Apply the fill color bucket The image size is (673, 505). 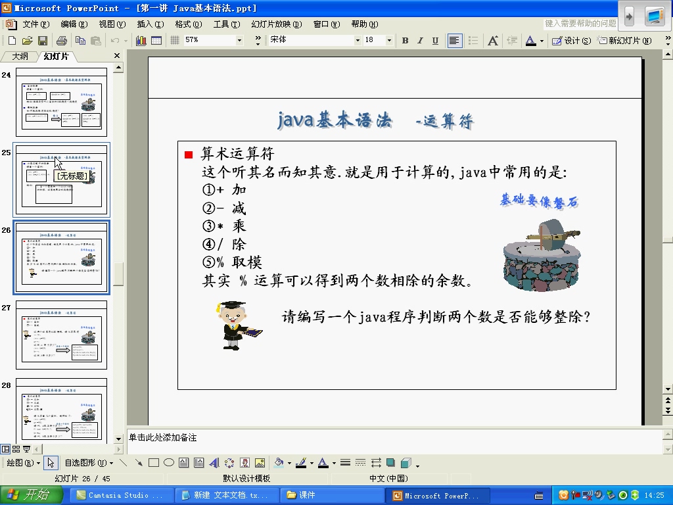pos(279,462)
